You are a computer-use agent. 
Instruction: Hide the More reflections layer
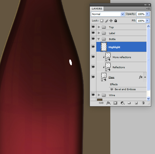point(93,57)
